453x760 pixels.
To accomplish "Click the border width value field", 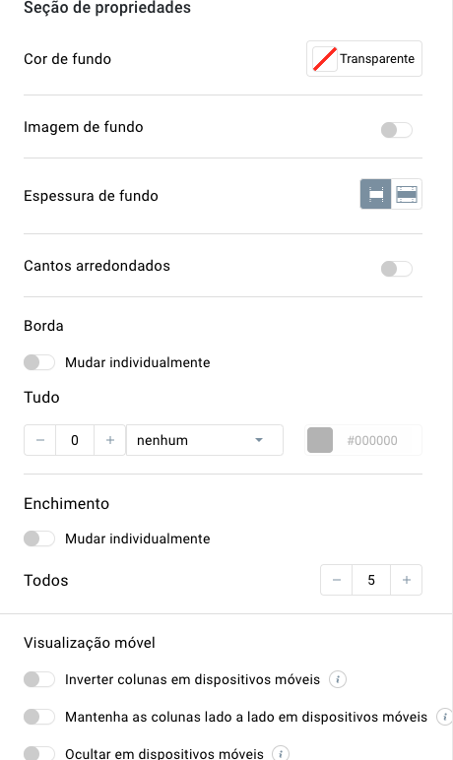I will point(75,440).
